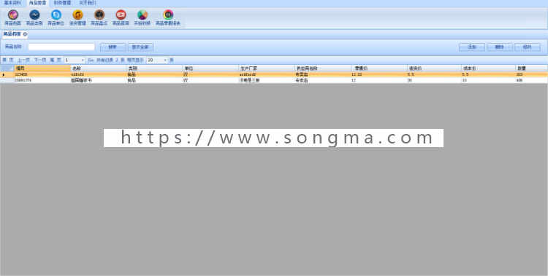548x276 pixels.
Task: Click the 显示全部 button
Action: [x=140, y=47]
